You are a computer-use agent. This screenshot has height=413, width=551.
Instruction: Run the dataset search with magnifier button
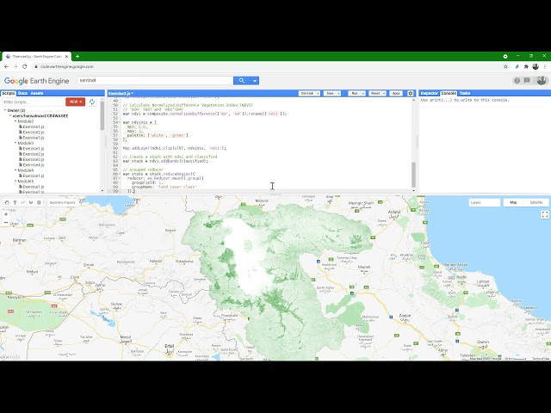242,81
